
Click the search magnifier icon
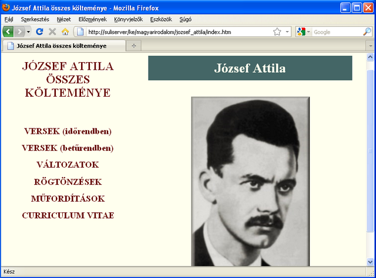pyautogui.click(x=368, y=32)
